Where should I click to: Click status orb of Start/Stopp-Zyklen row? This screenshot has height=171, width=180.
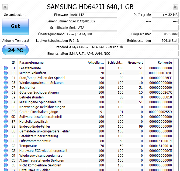pos(6,78)
